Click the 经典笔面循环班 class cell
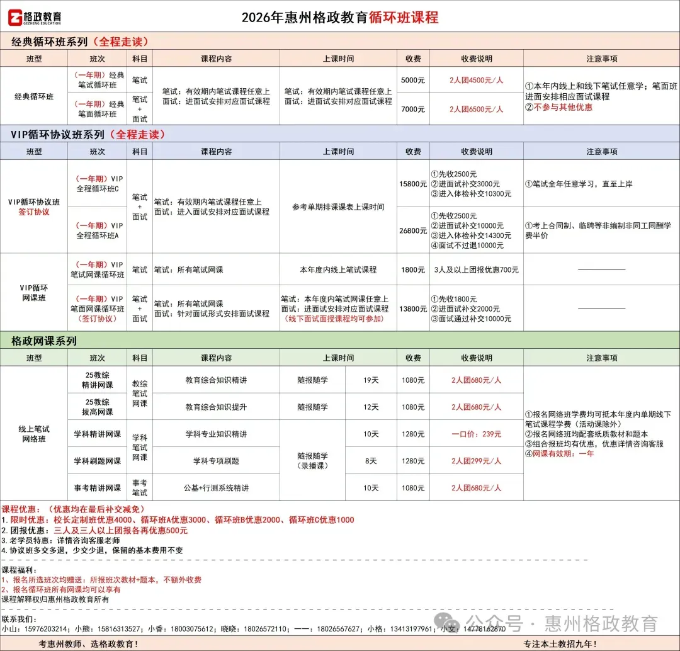Image resolution: width=680 pixels, height=651 pixels. point(98,109)
